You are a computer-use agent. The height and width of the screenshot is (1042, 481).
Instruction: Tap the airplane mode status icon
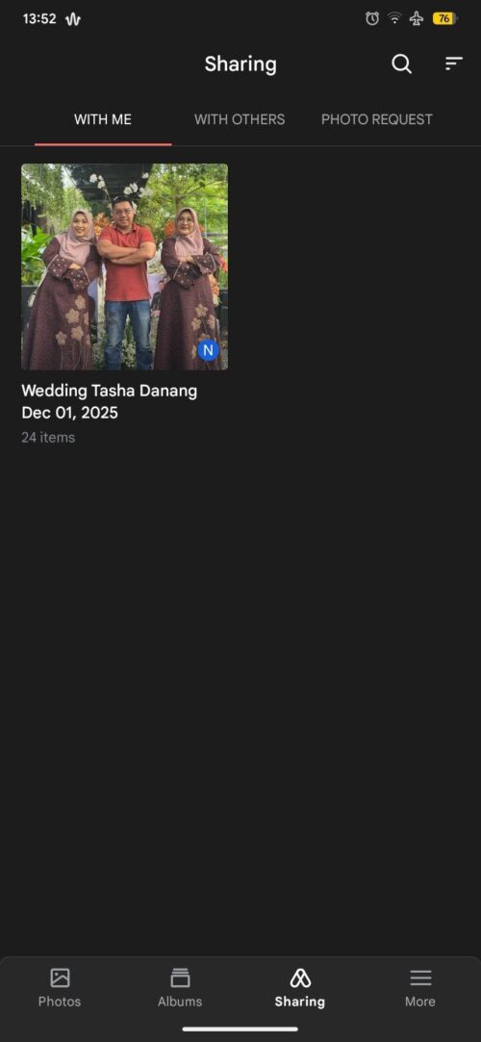point(417,18)
